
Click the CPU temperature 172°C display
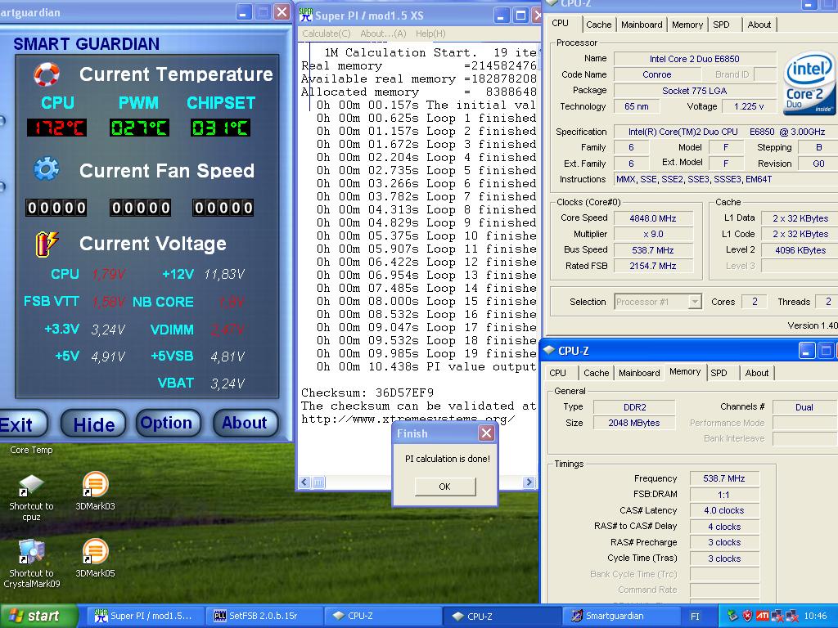(x=56, y=128)
